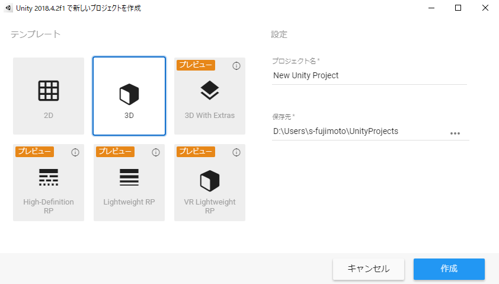Screen dimensions: 499x284
Task: Click the テンプレート heading
Action: 36,34
